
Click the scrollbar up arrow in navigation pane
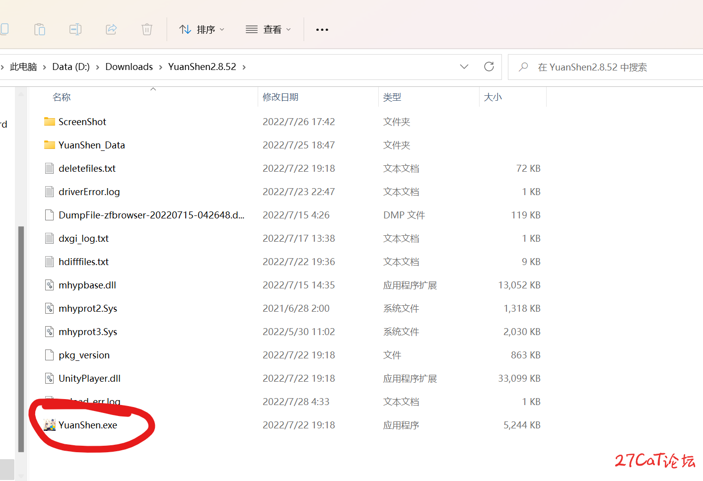coord(21,93)
